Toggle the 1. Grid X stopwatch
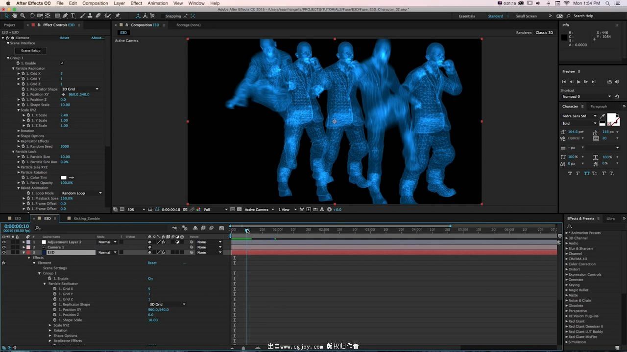Viewport: 627px width, 352px height. pos(23,74)
